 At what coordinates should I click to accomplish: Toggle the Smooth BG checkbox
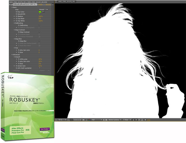[x=39, y=14]
